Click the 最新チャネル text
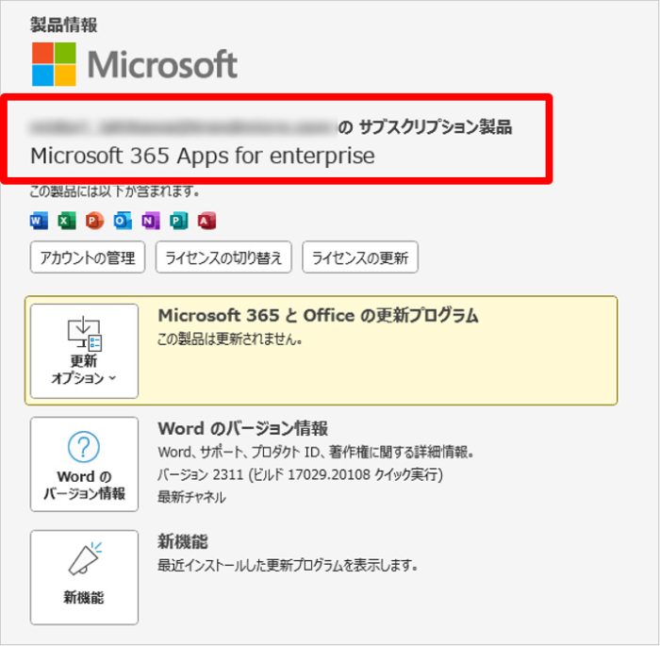The image size is (660, 646). 191,497
